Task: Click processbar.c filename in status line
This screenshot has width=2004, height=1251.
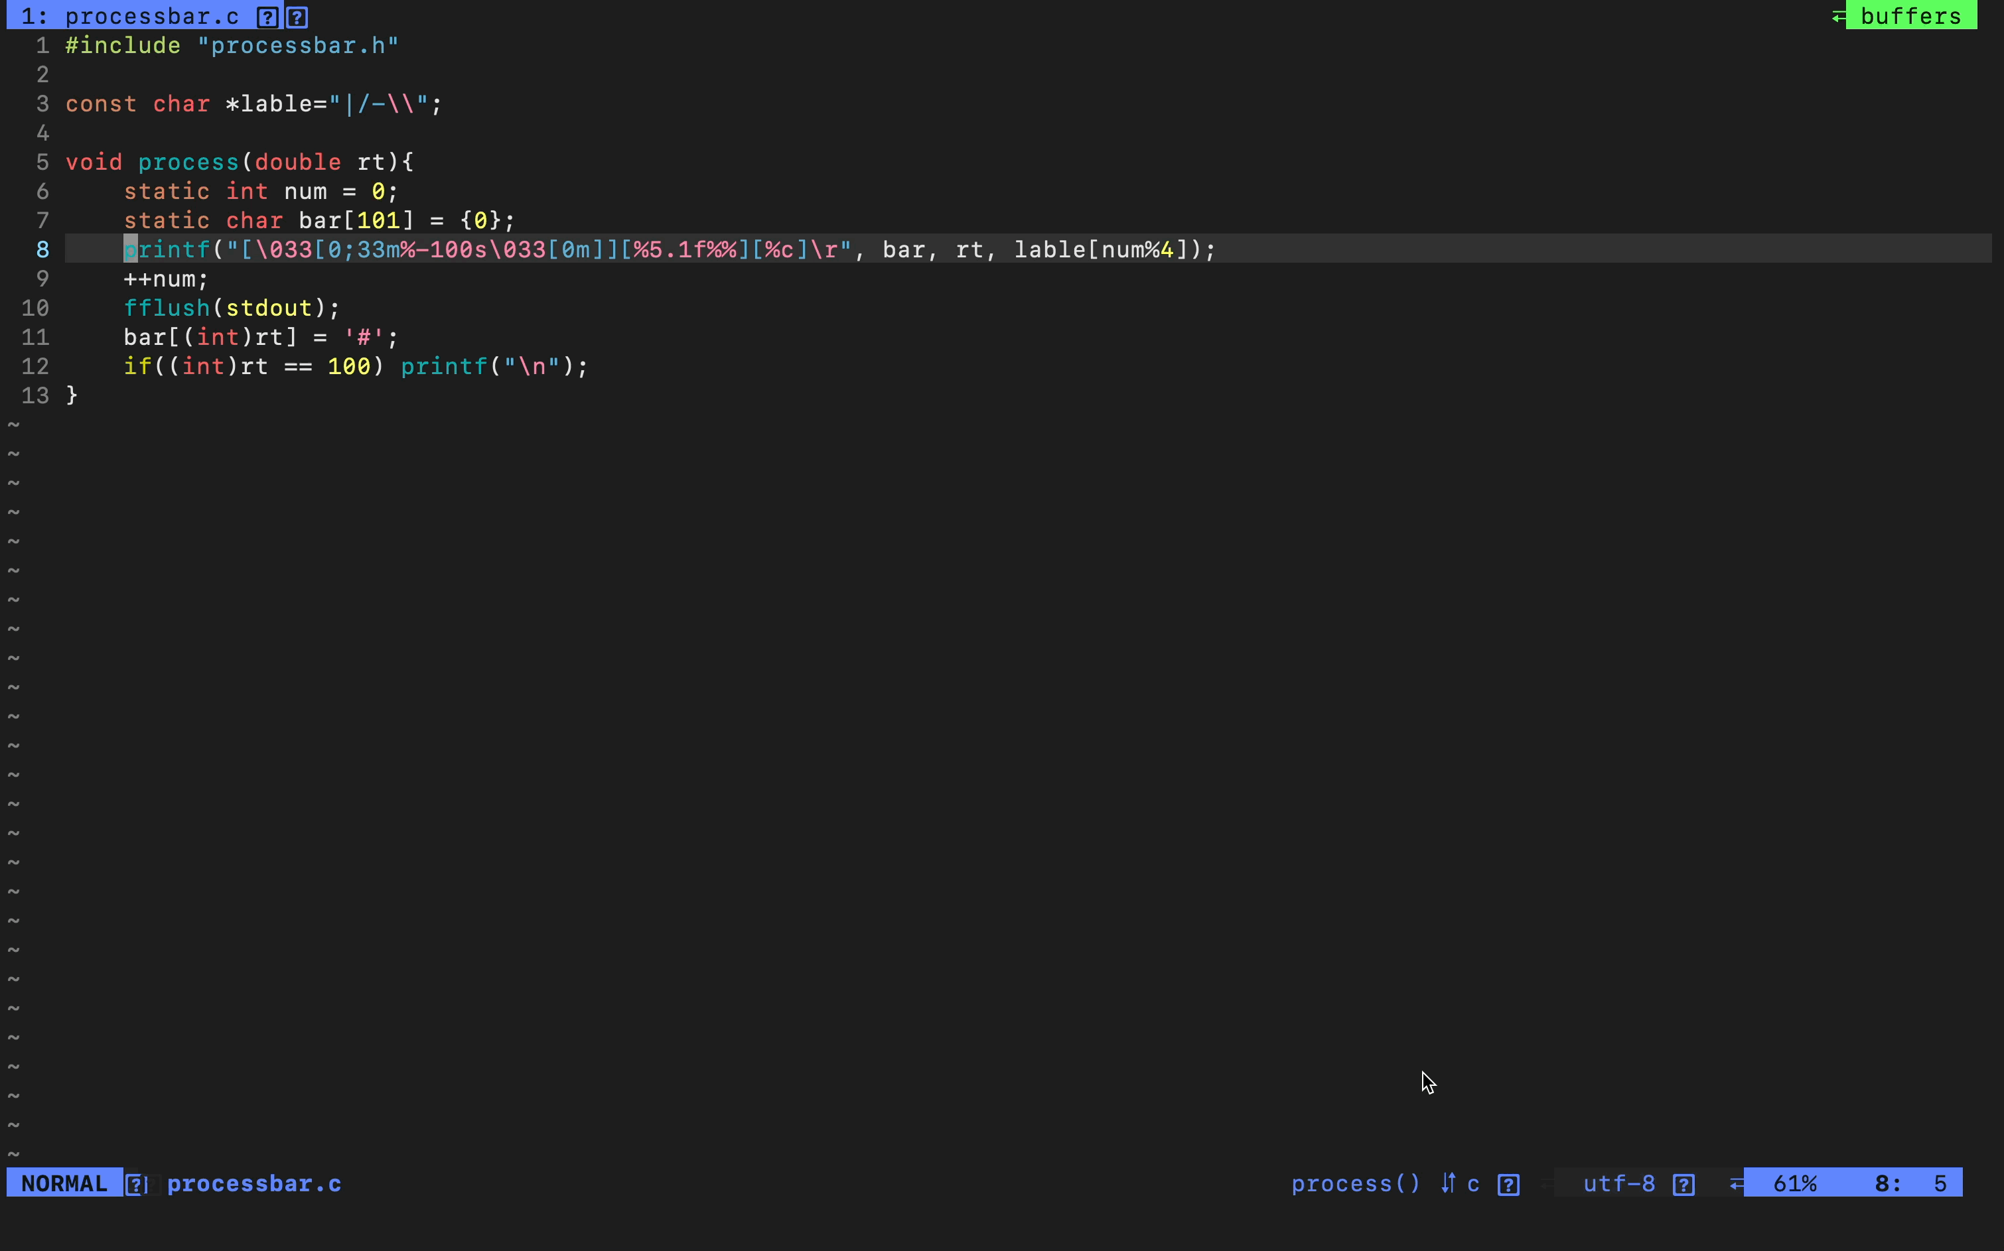Action: tap(254, 1184)
